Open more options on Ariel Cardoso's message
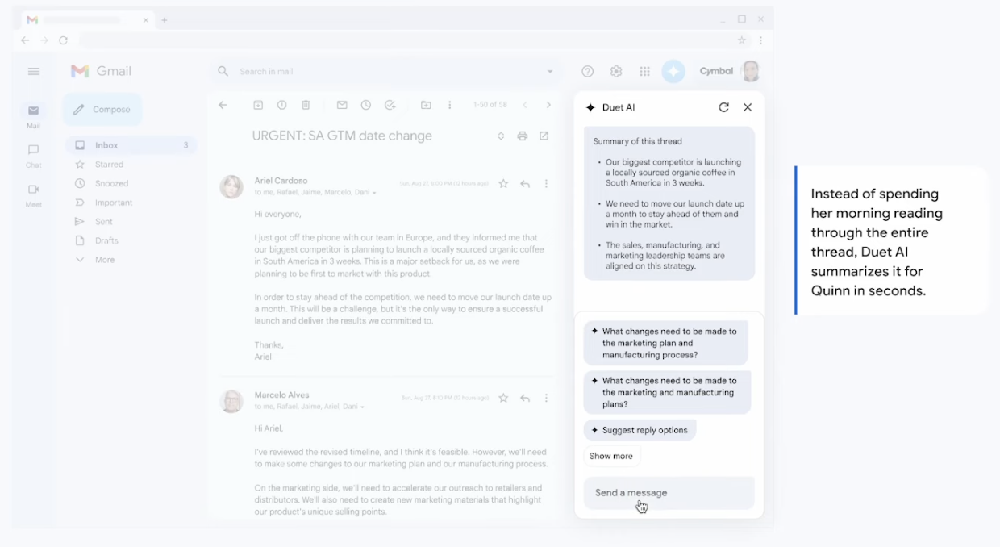Screen dimensions: 1000x547 pyautogui.click(x=546, y=184)
